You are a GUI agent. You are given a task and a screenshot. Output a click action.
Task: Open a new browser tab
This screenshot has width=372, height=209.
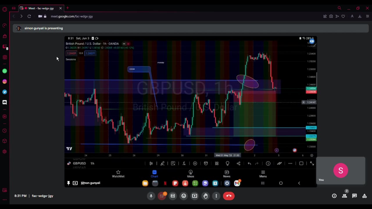67,8
